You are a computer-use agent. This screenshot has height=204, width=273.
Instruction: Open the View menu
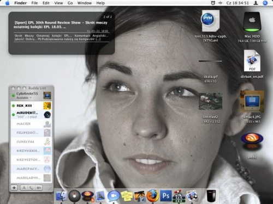(58, 3)
